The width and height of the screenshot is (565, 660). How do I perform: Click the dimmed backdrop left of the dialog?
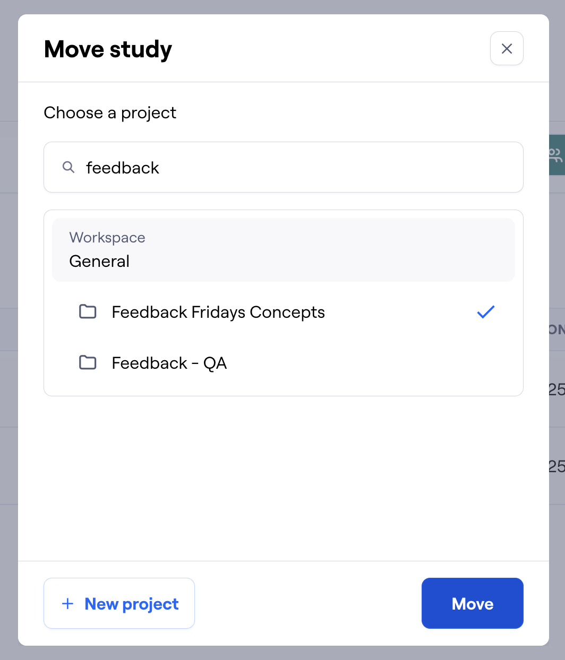(x=8, y=318)
